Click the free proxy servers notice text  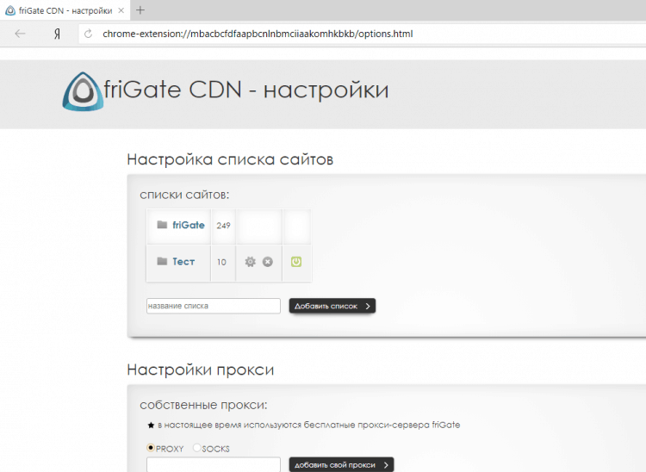click(308, 425)
